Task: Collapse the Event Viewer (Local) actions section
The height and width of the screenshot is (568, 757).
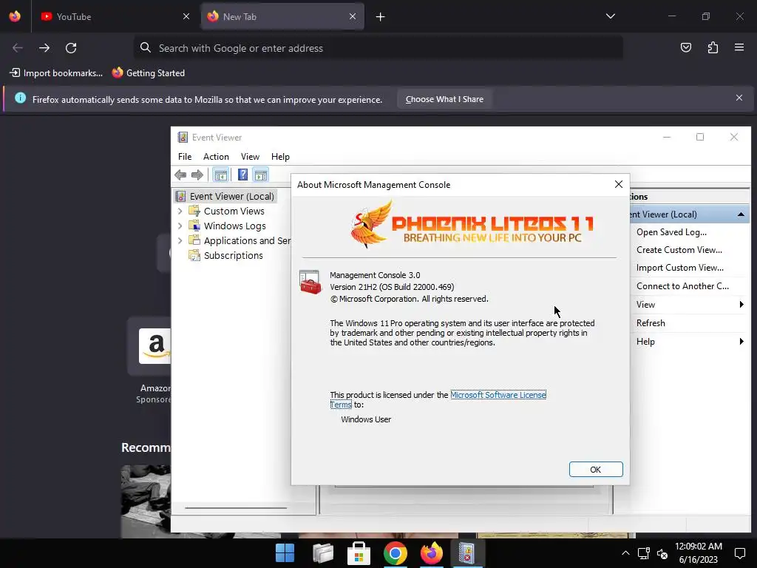Action: pos(741,214)
